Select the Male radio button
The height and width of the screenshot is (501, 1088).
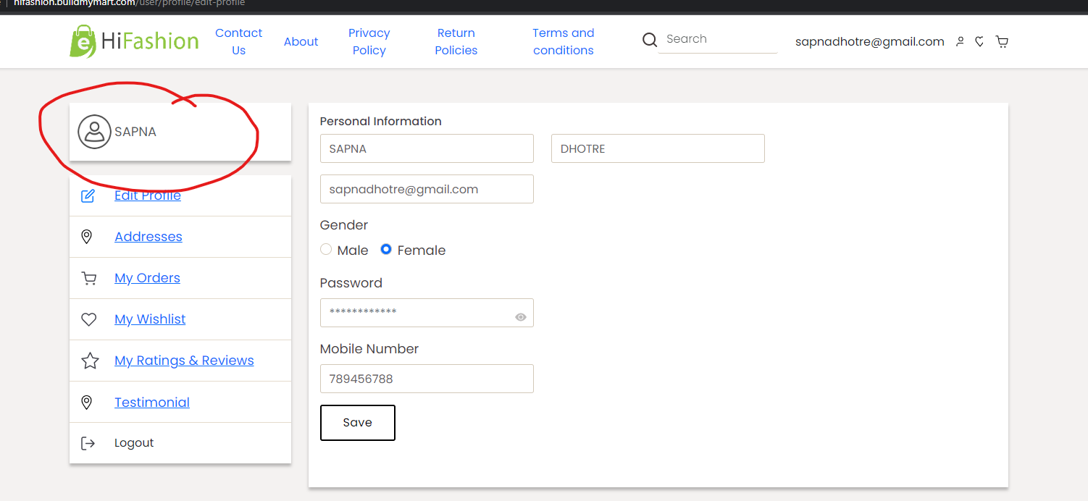[x=326, y=250]
